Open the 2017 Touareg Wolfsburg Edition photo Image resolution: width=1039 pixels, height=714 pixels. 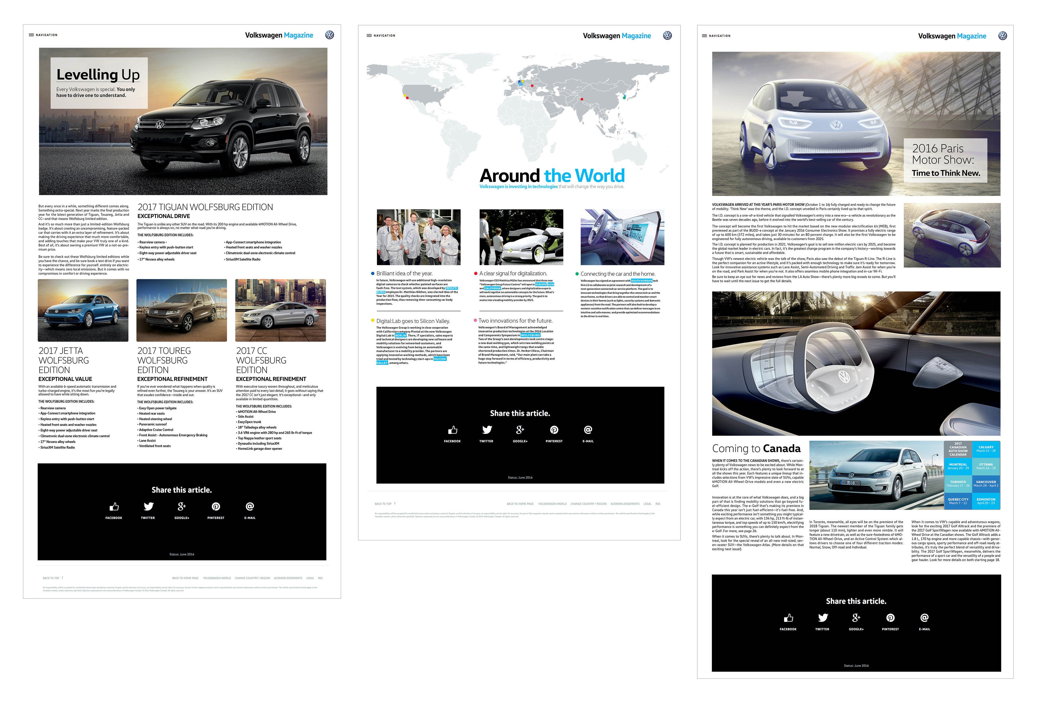[181, 310]
